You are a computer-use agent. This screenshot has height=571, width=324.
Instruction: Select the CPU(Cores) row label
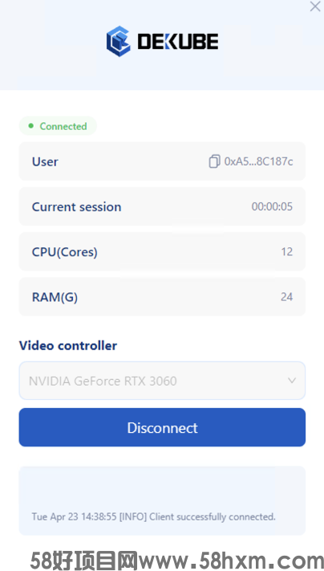[65, 252]
